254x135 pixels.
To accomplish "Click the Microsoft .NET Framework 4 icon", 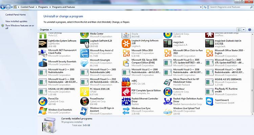I will (43, 53).
